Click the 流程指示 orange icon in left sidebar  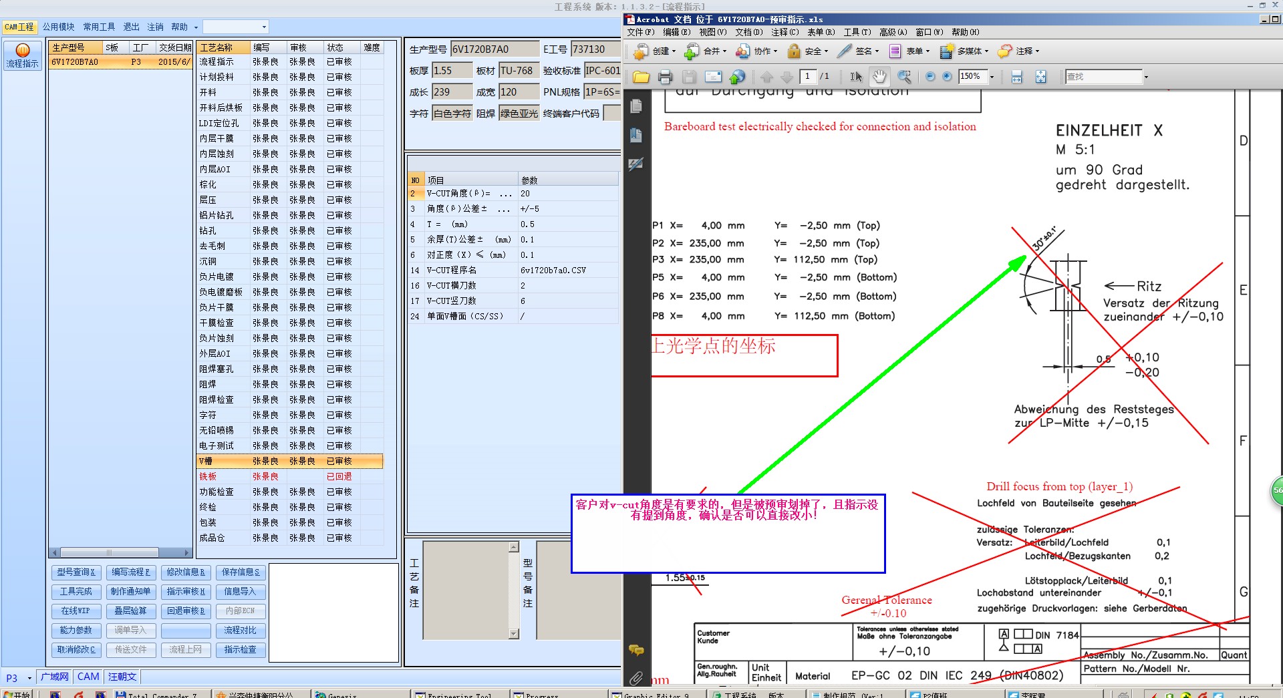[22, 50]
